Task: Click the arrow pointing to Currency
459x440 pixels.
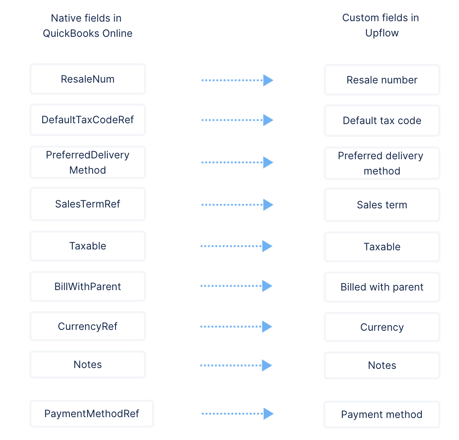Action: (236, 327)
